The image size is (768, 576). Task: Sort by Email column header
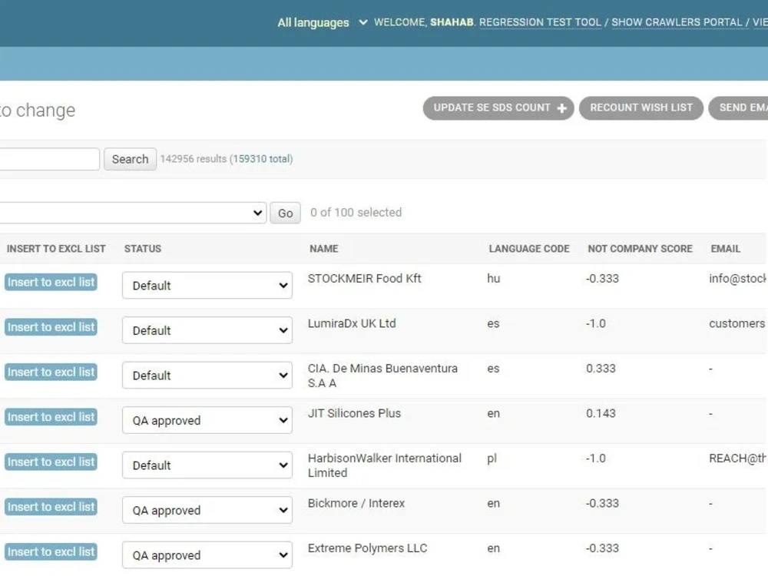pos(726,249)
